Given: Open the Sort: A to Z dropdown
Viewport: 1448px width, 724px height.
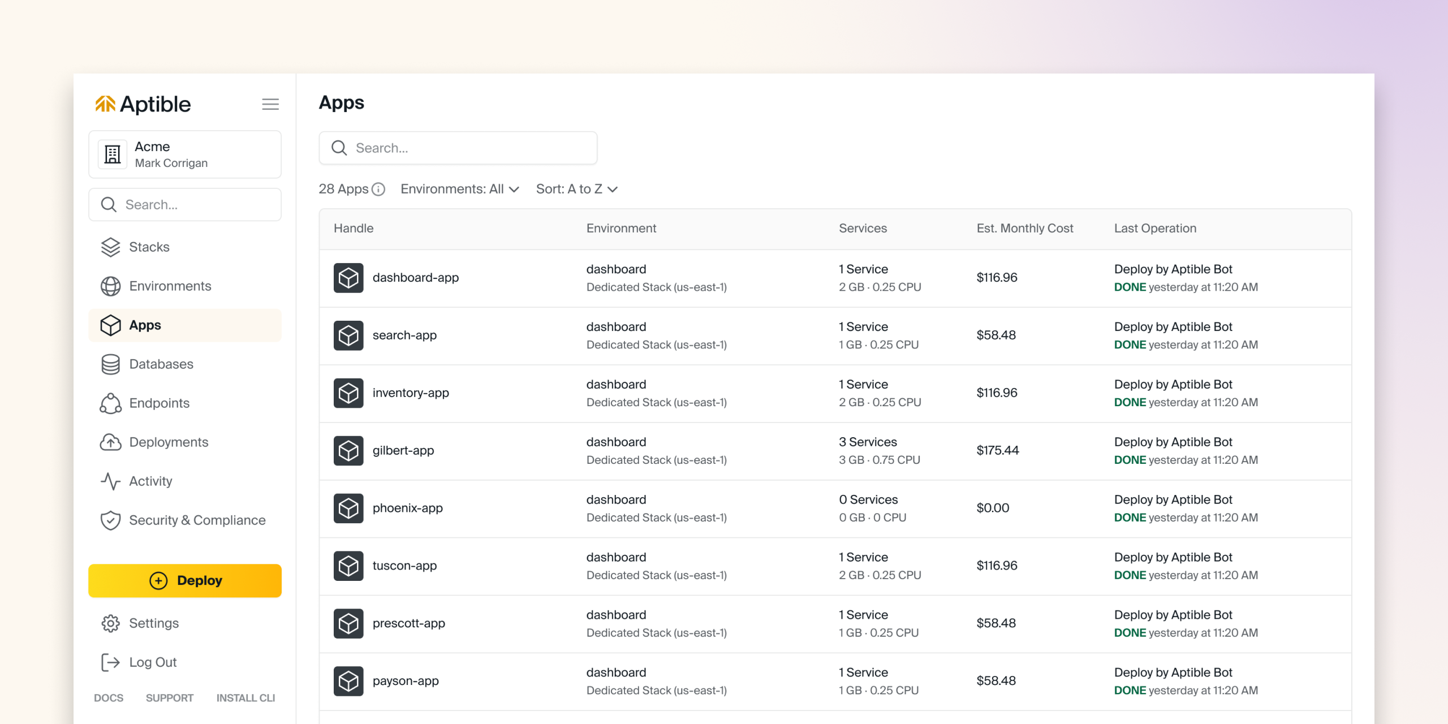Looking at the screenshot, I should [x=576, y=189].
